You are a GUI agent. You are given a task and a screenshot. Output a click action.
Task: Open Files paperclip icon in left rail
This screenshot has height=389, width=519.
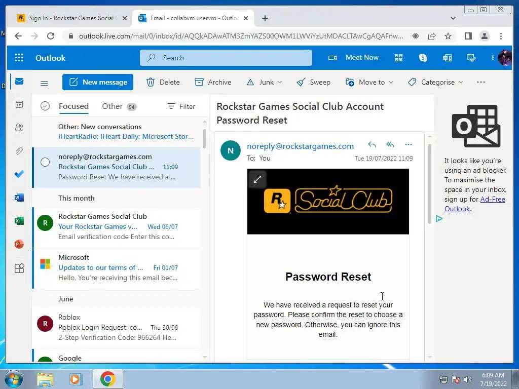pyautogui.click(x=19, y=151)
